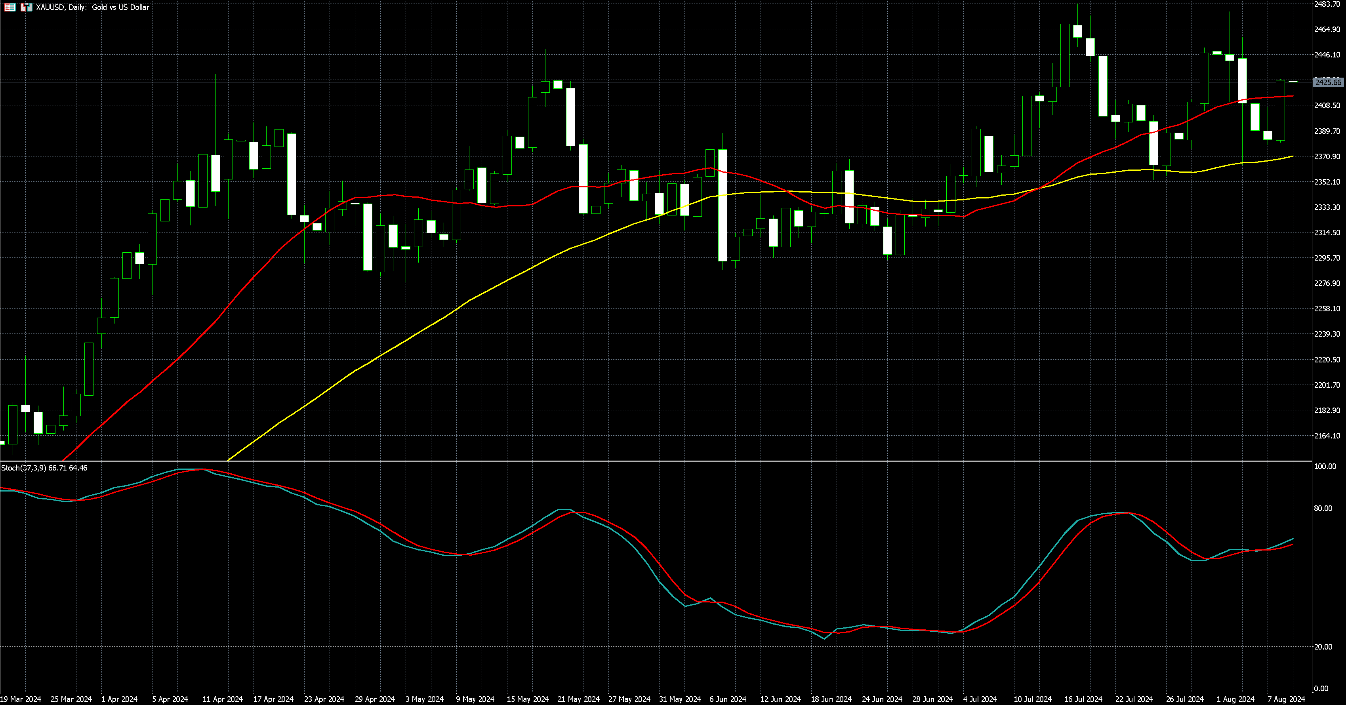The height and width of the screenshot is (705, 1346).
Task: Click the 16 Jul 2024 date label
Action: [1083, 699]
